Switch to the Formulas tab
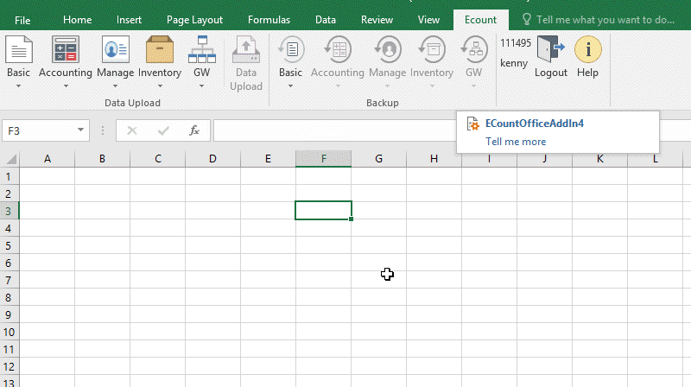 [269, 20]
